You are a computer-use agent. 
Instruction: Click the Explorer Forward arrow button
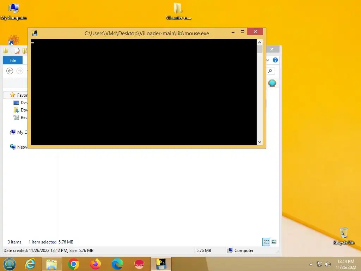20,71
